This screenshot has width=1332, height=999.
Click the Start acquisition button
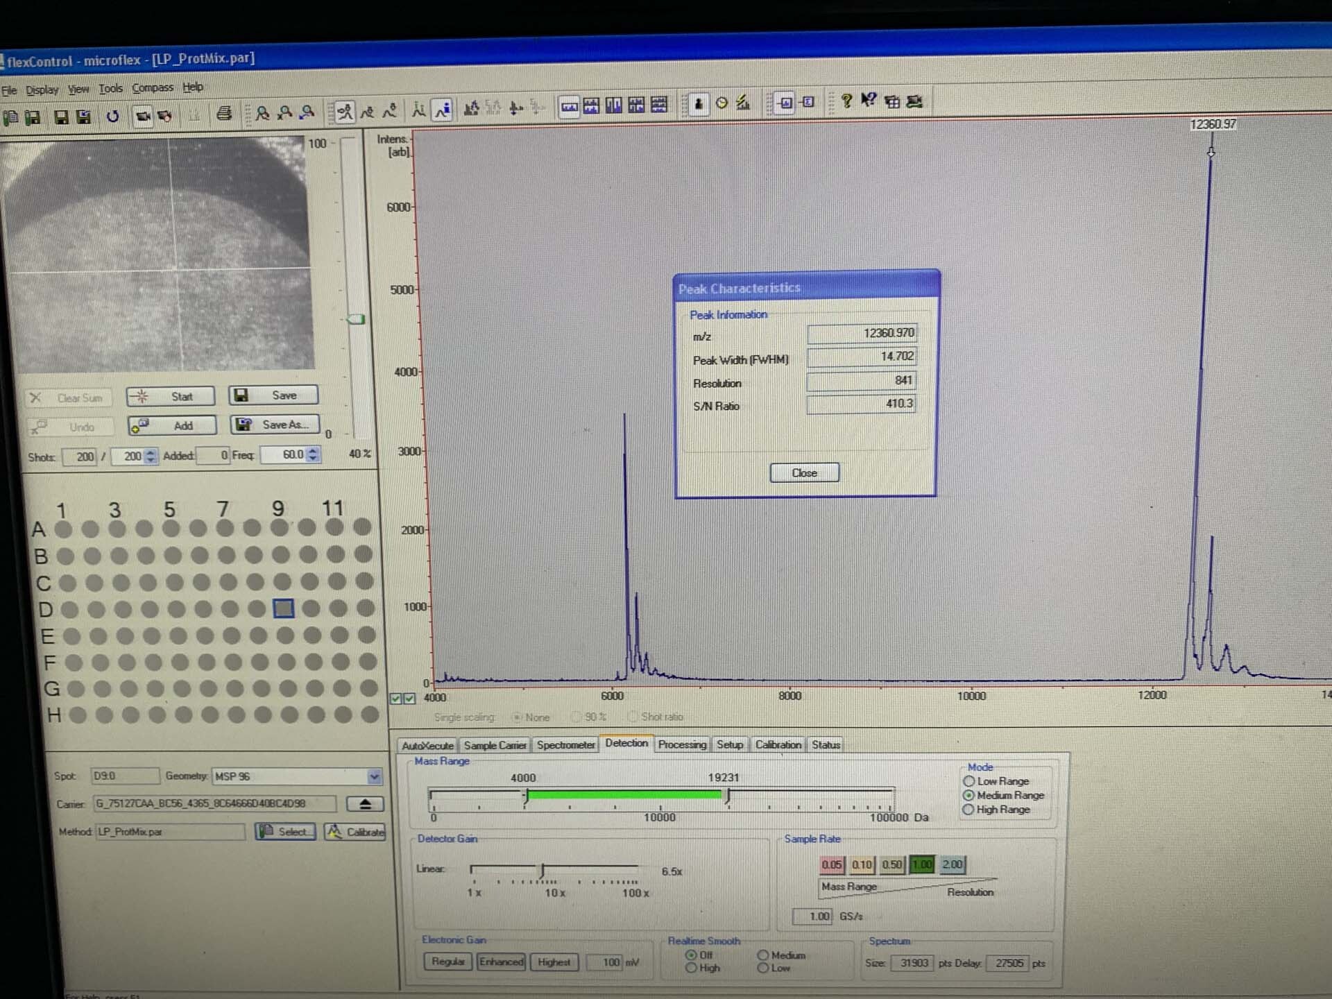(x=171, y=397)
